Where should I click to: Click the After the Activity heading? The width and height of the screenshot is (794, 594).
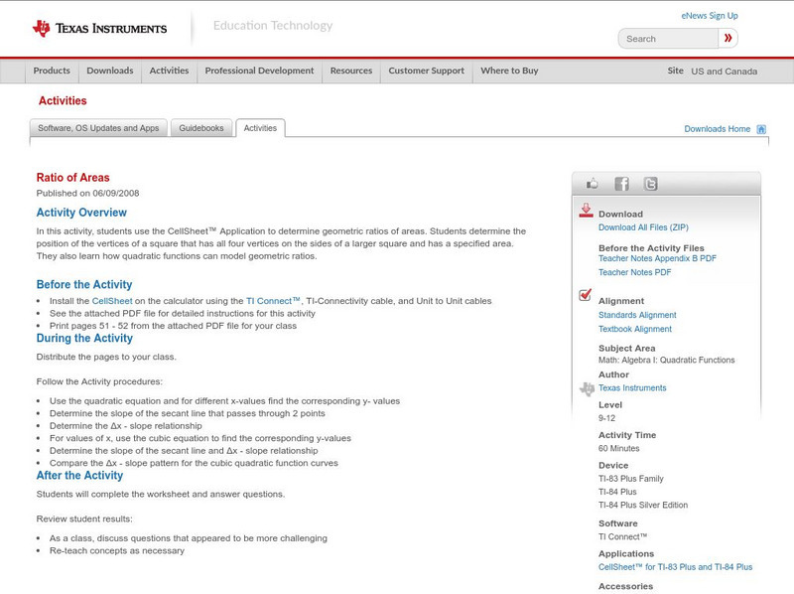[79, 476]
